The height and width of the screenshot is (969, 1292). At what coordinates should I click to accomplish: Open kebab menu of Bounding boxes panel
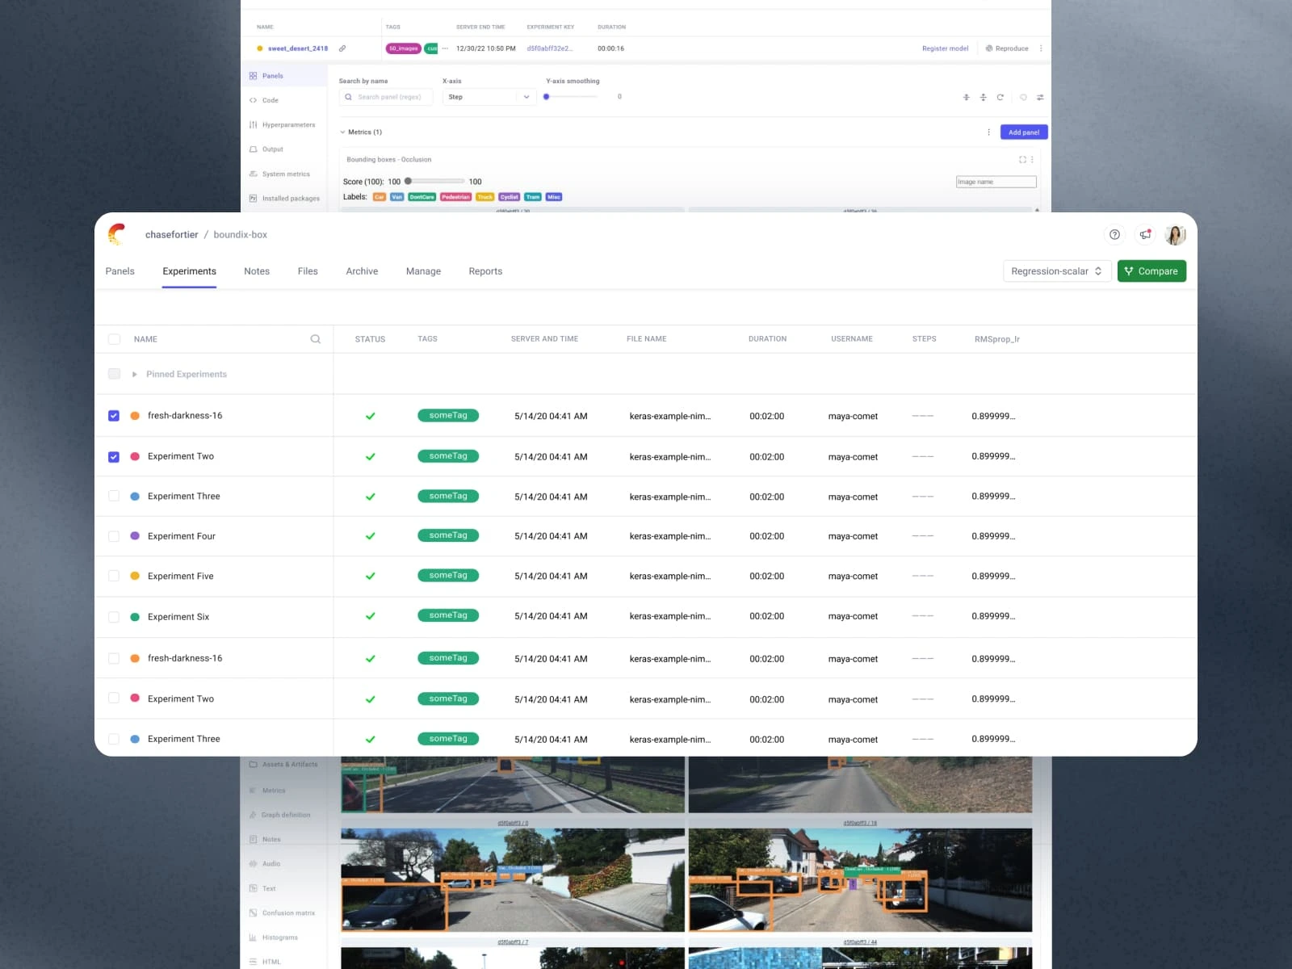1032,160
